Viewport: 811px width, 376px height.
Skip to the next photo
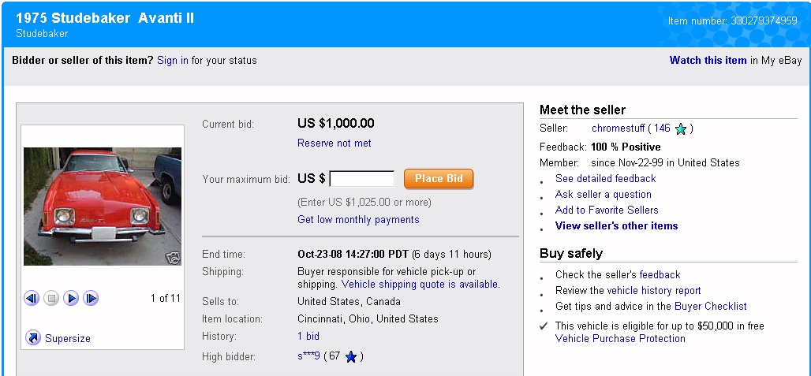[x=91, y=298]
